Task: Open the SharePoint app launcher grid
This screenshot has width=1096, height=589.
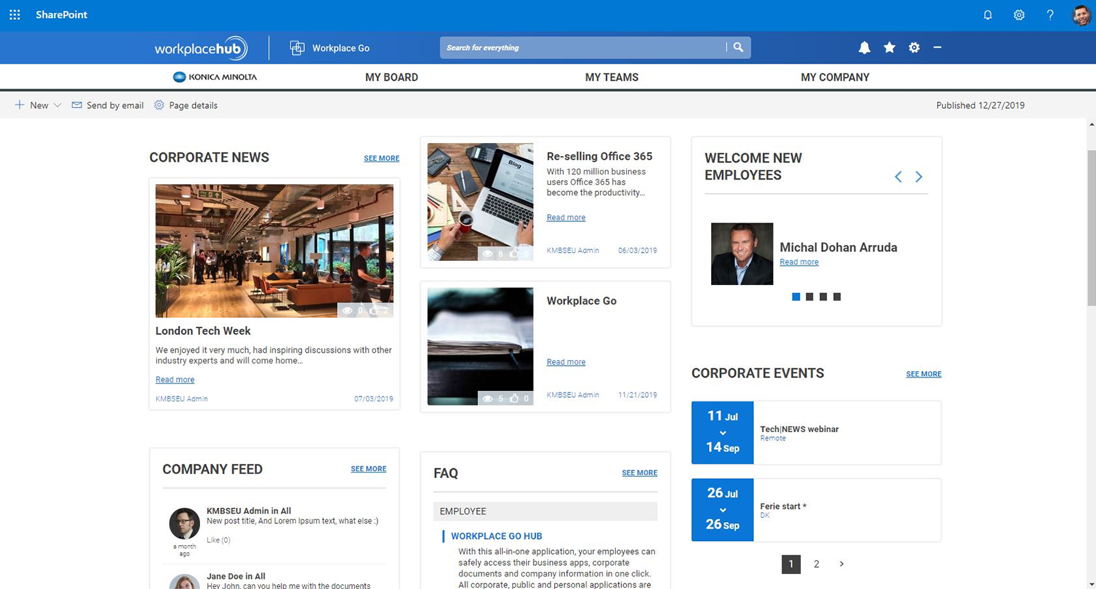Action: tap(14, 14)
